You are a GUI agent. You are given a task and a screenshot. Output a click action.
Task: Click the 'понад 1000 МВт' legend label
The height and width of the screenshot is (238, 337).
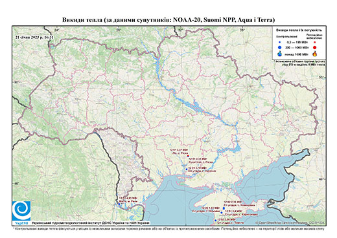297,54
